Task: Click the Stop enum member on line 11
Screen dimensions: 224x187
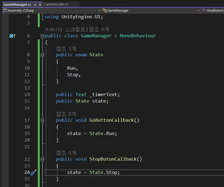Action: pos(73,75)
